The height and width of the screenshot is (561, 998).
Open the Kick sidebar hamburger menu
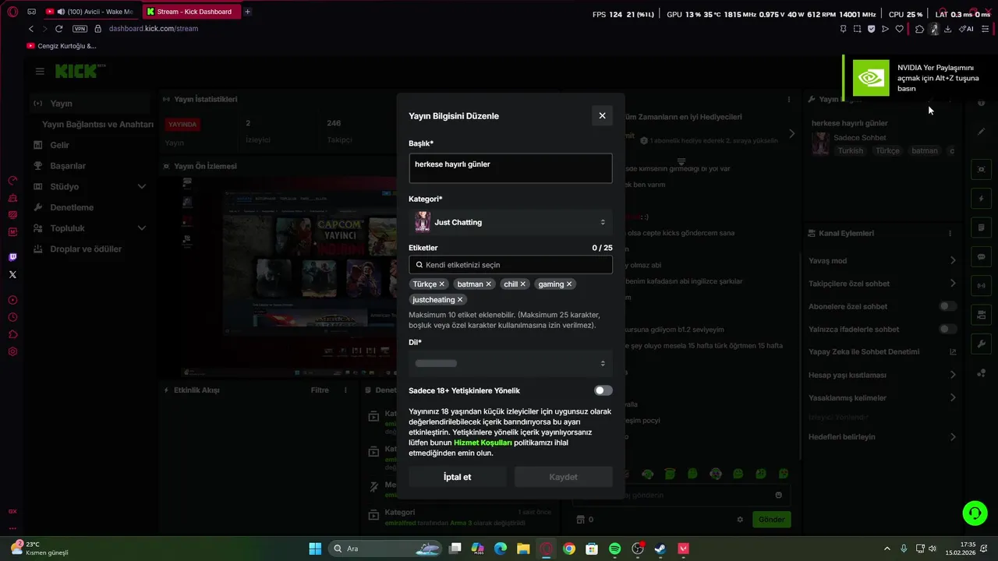pyautogui.click(x=40, y=71)
